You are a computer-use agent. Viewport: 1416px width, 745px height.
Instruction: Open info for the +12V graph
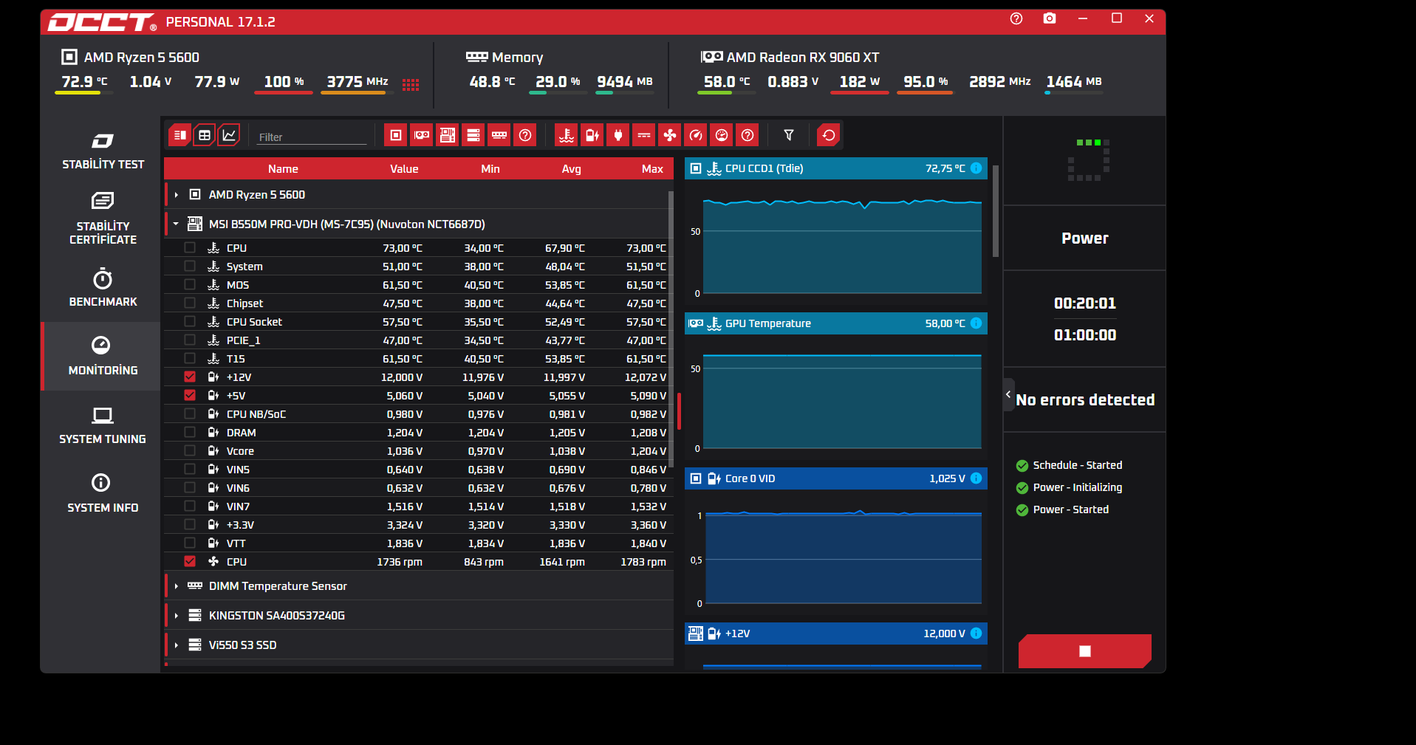[976, 634]
